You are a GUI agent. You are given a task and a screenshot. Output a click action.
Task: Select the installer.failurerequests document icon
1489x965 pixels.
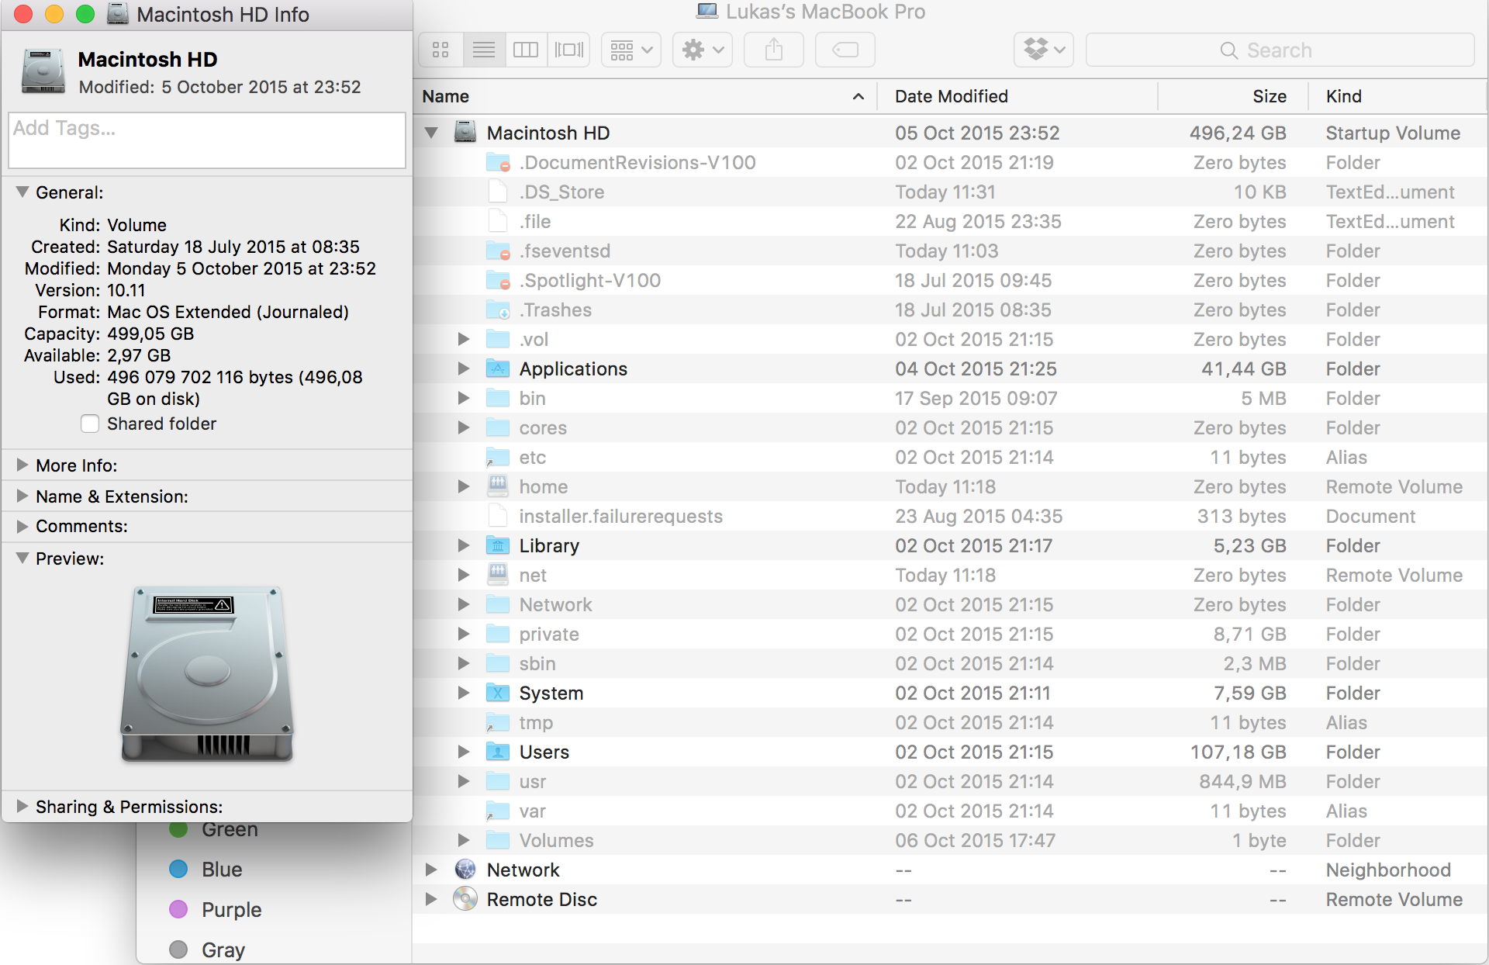498,516
